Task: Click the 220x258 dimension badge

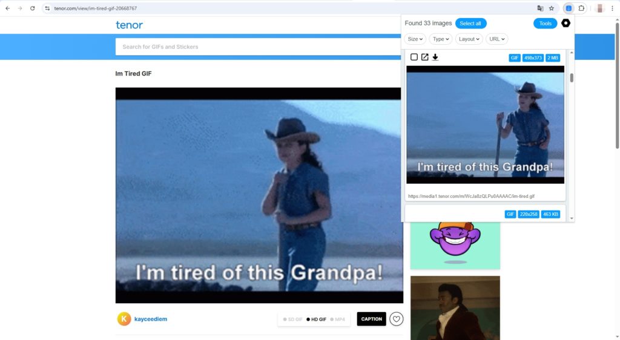Action: coord(529,214)
